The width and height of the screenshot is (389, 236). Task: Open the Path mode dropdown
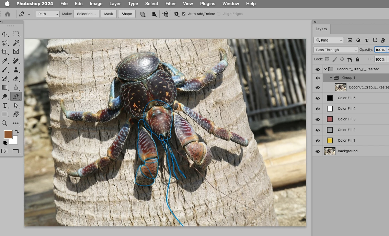coord(48,14)
